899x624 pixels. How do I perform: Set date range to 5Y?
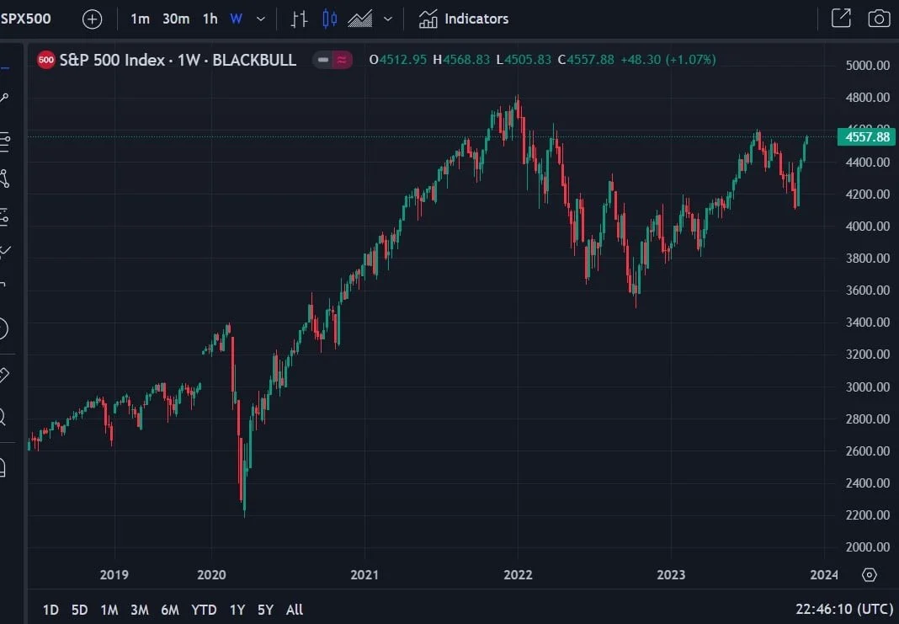pyautogui.click(x=265, y=610)
